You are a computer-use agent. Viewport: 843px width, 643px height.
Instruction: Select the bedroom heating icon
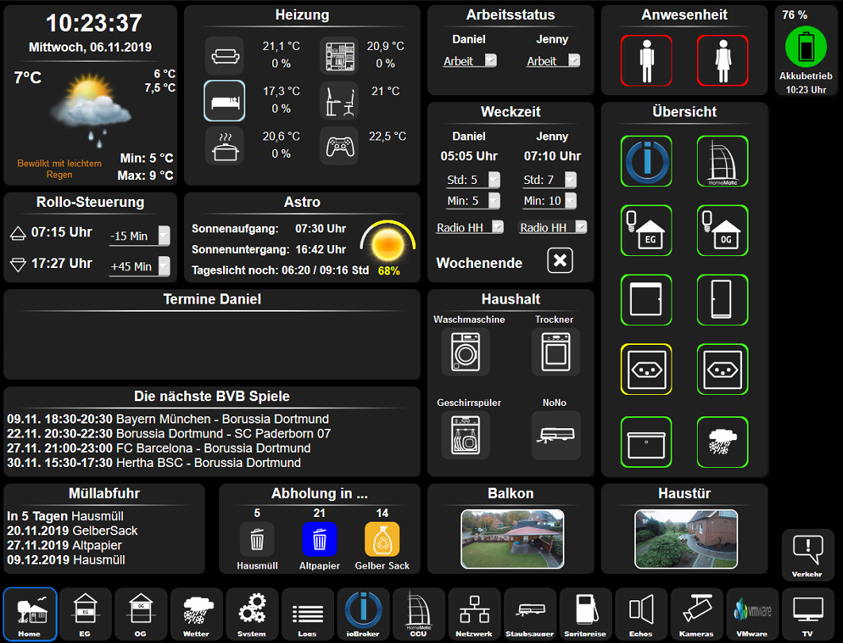225,101
